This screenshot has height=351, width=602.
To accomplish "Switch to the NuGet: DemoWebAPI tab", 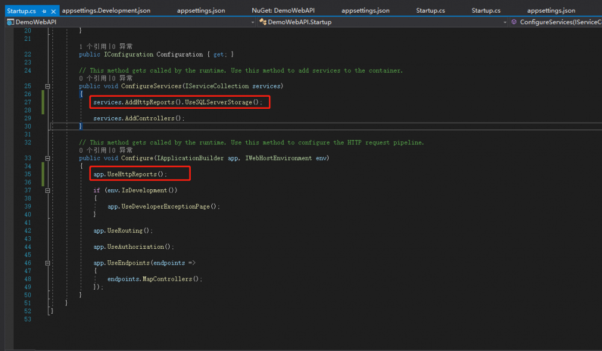I will (x=283, y=10).
